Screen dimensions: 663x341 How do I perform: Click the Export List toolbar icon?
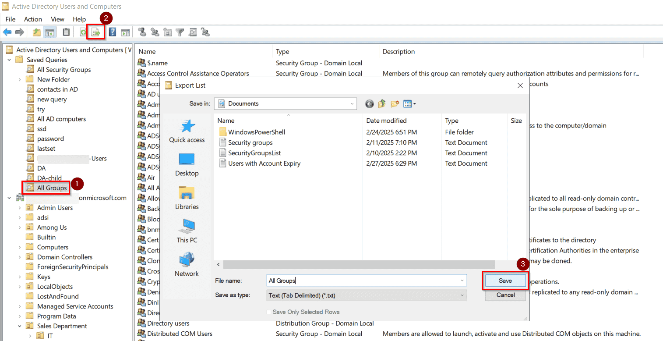click(95, 32)
